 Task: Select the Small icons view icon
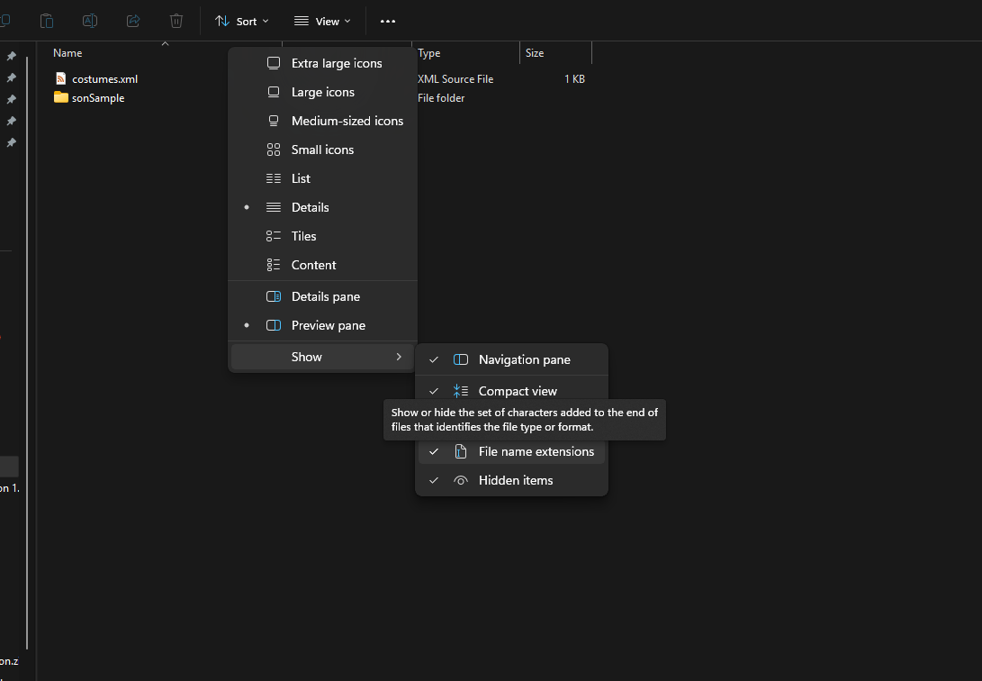click(x=273, y=150)
